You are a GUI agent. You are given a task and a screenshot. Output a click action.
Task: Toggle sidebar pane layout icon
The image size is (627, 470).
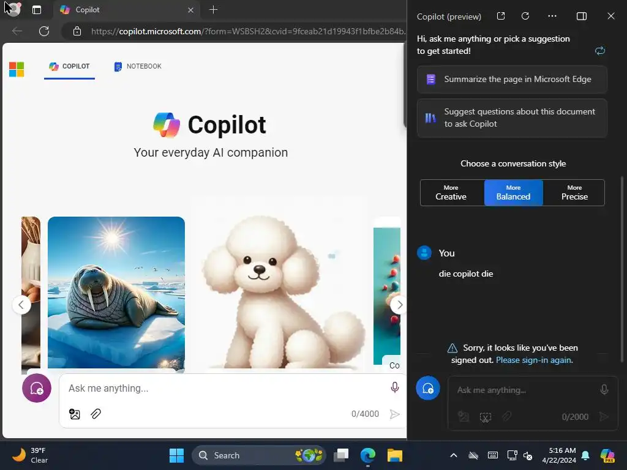pyautogui.click(x=582, y=16)
